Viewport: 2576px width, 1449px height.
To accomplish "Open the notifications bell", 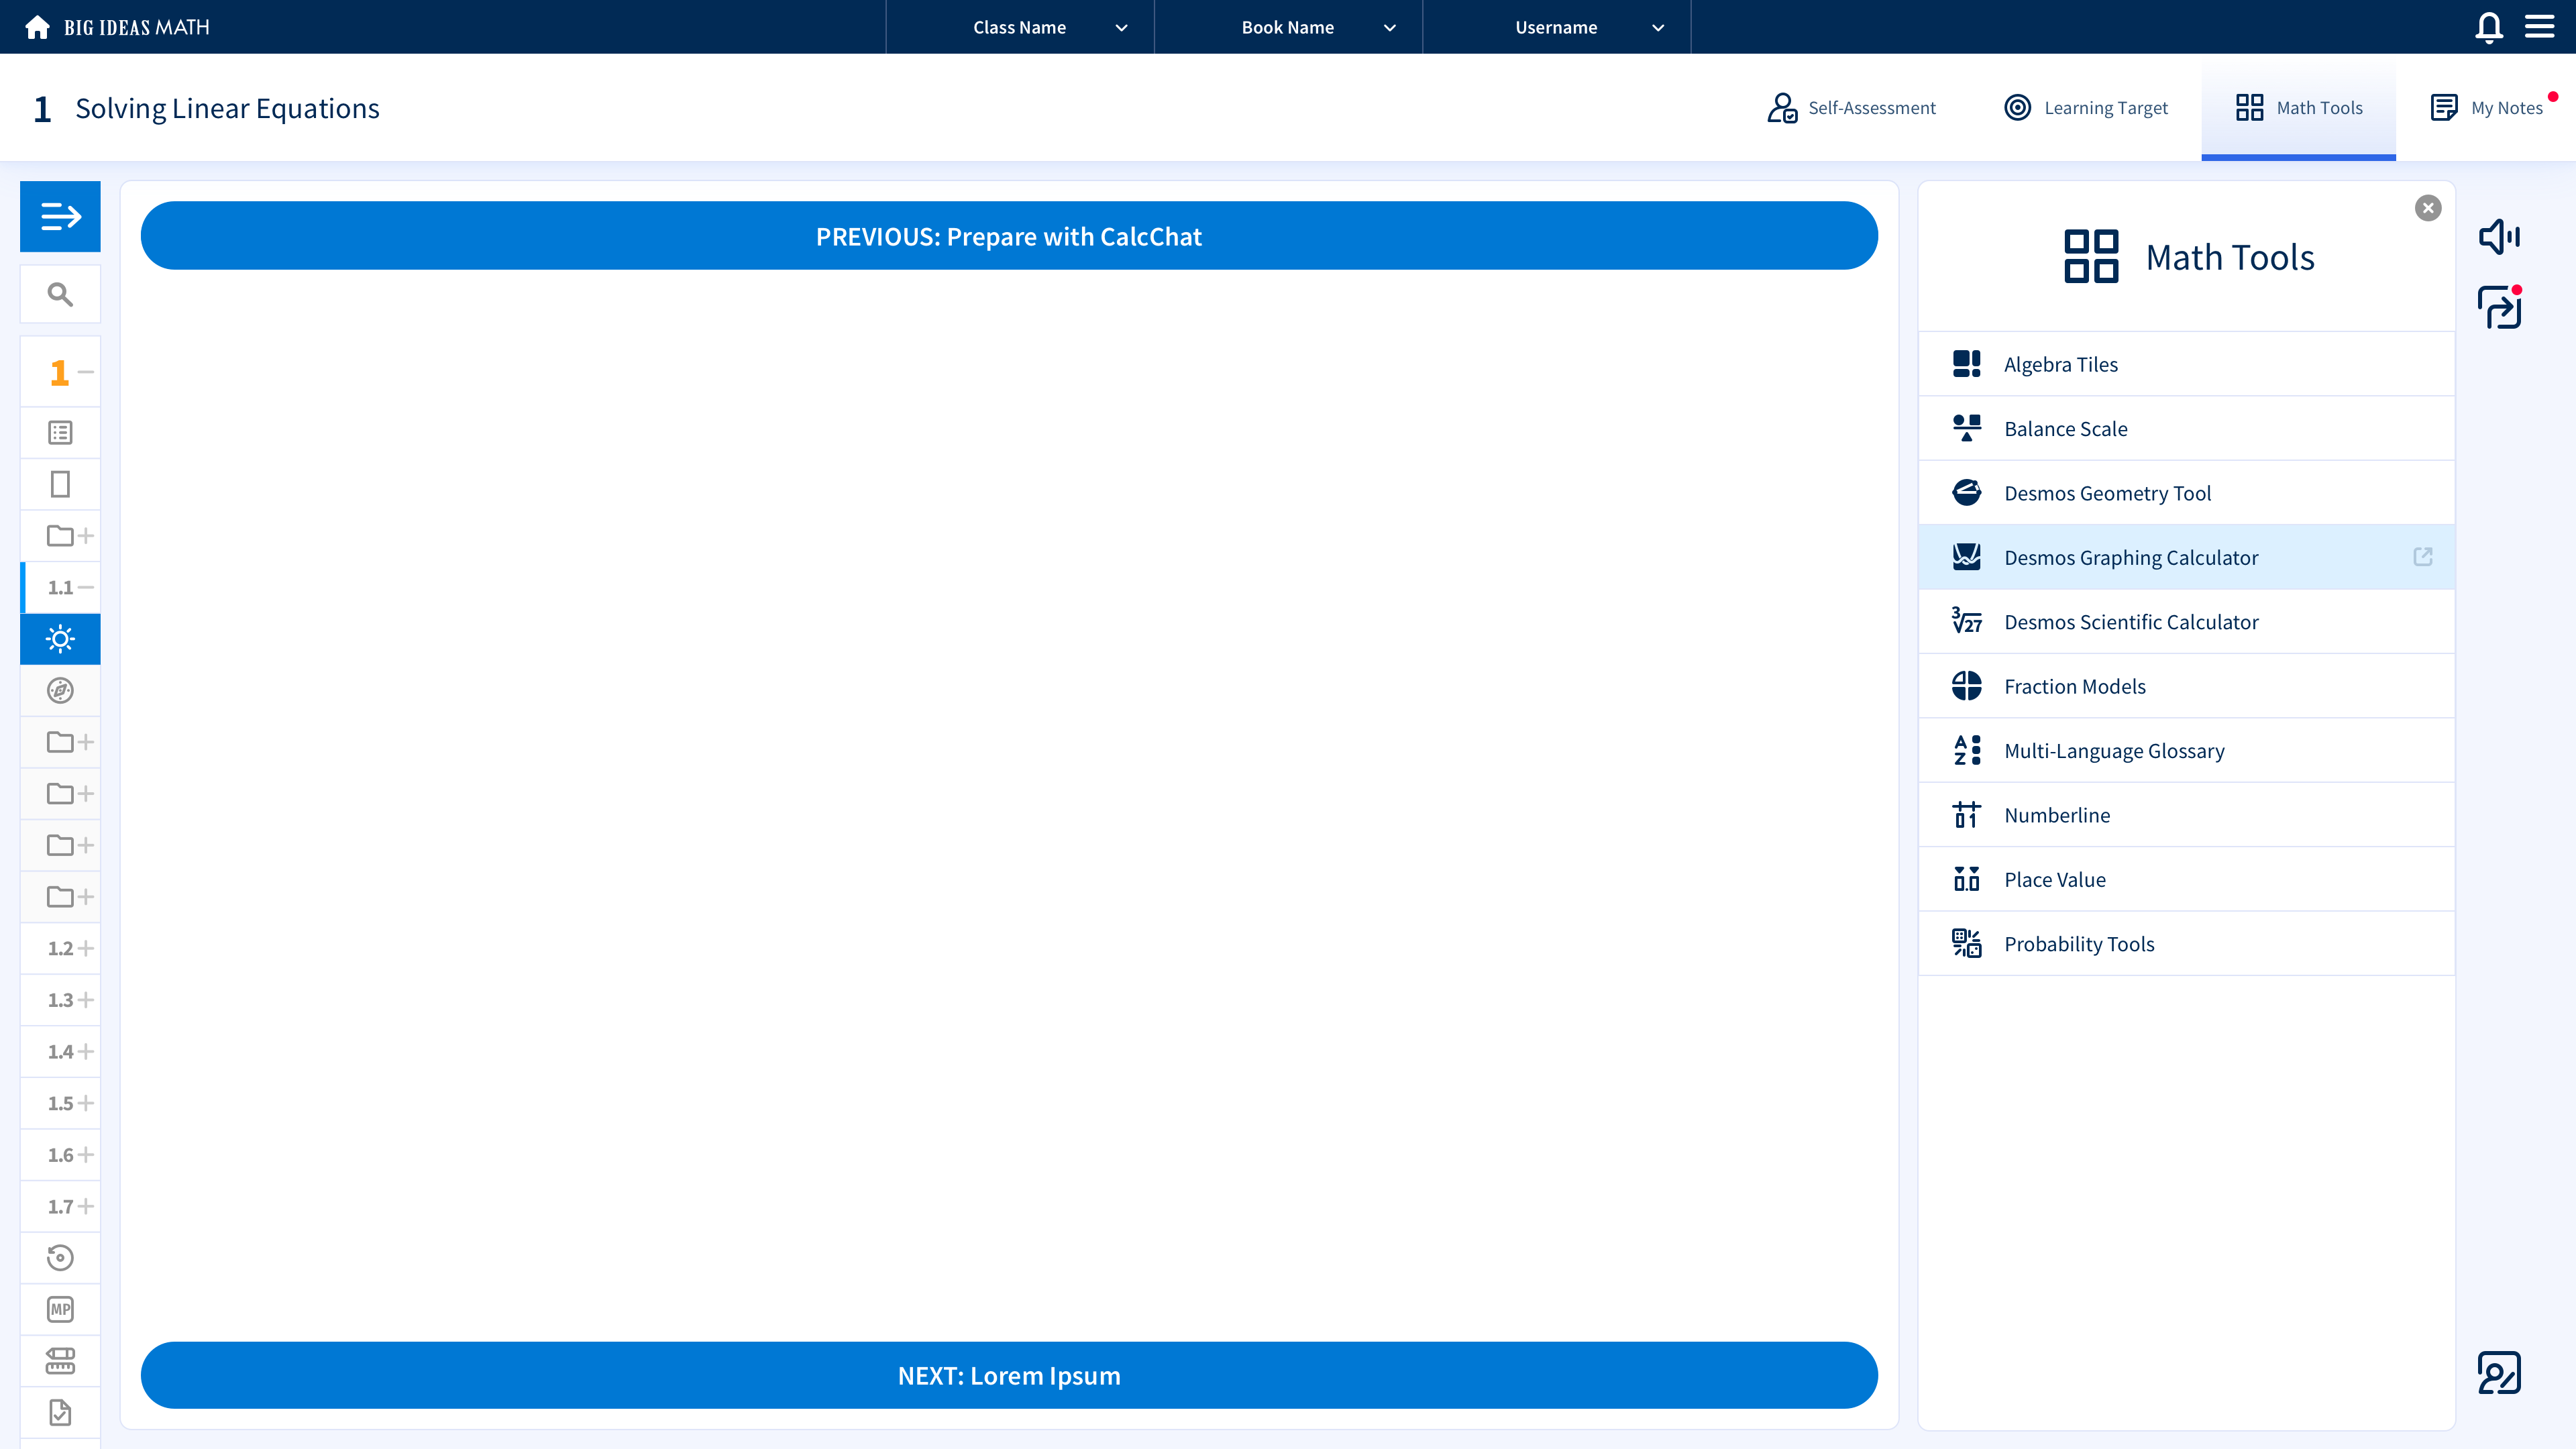I will coord(2489,27).
